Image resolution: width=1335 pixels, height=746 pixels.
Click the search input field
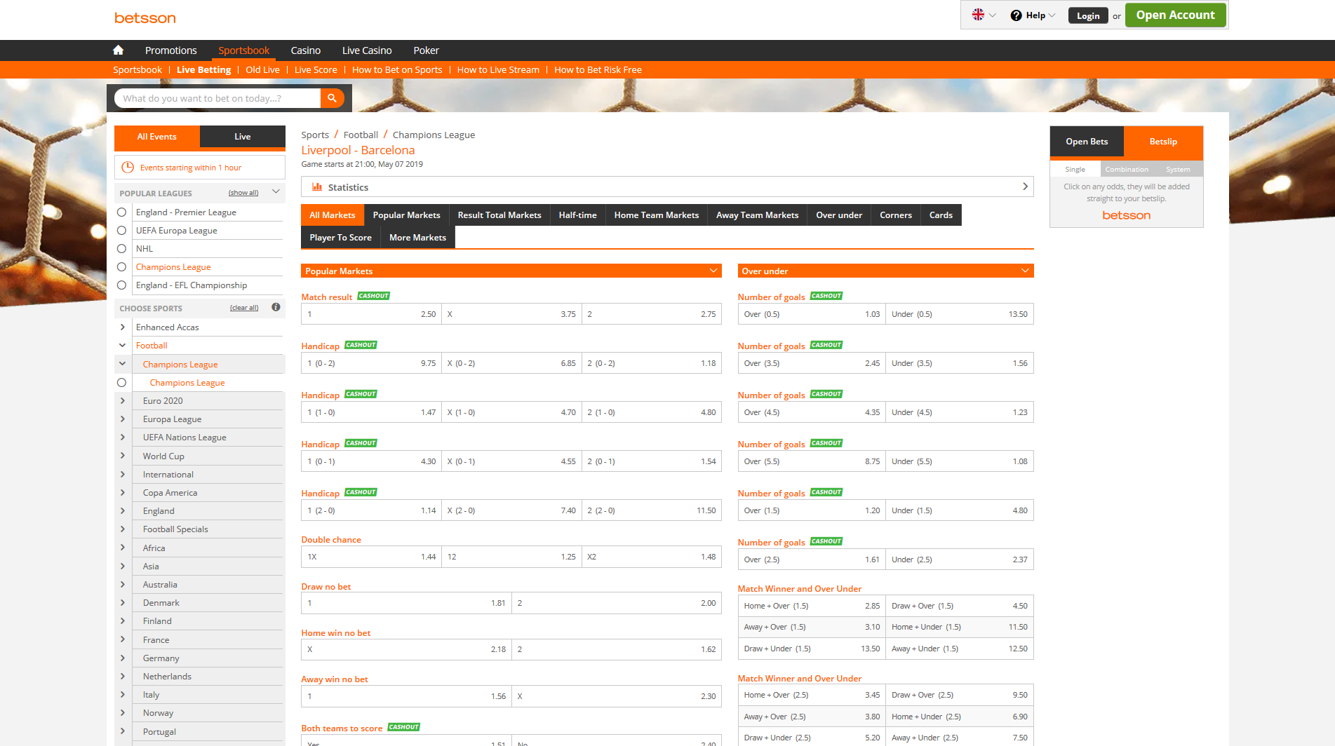click(217, 98)
